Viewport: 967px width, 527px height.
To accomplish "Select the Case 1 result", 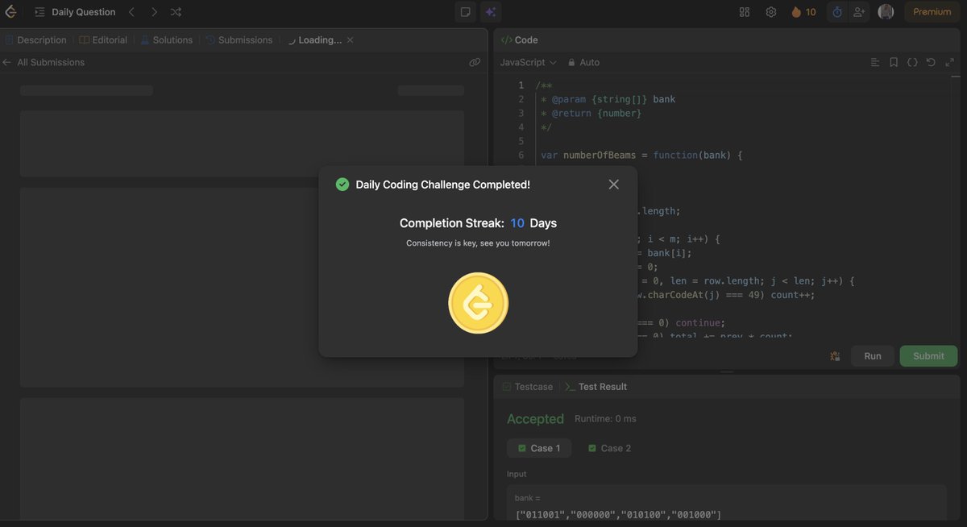I will point(539,448).
